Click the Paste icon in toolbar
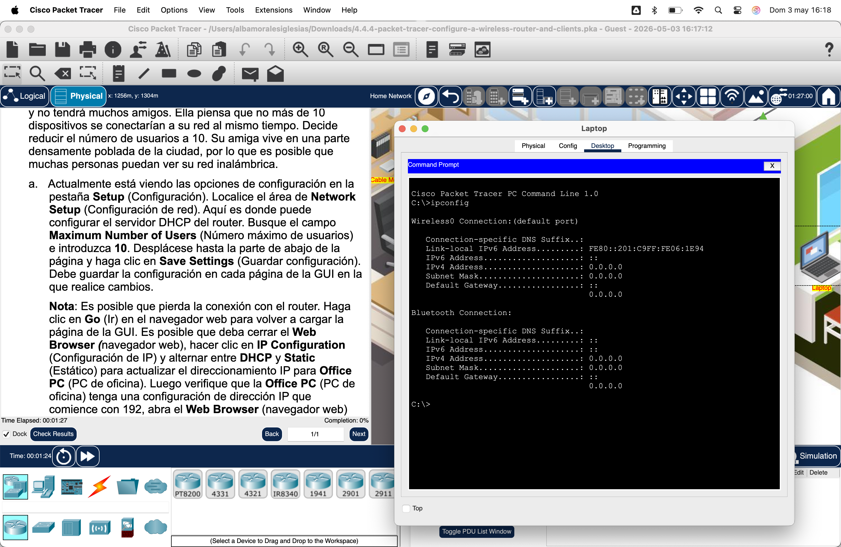 tap(219, 49)
